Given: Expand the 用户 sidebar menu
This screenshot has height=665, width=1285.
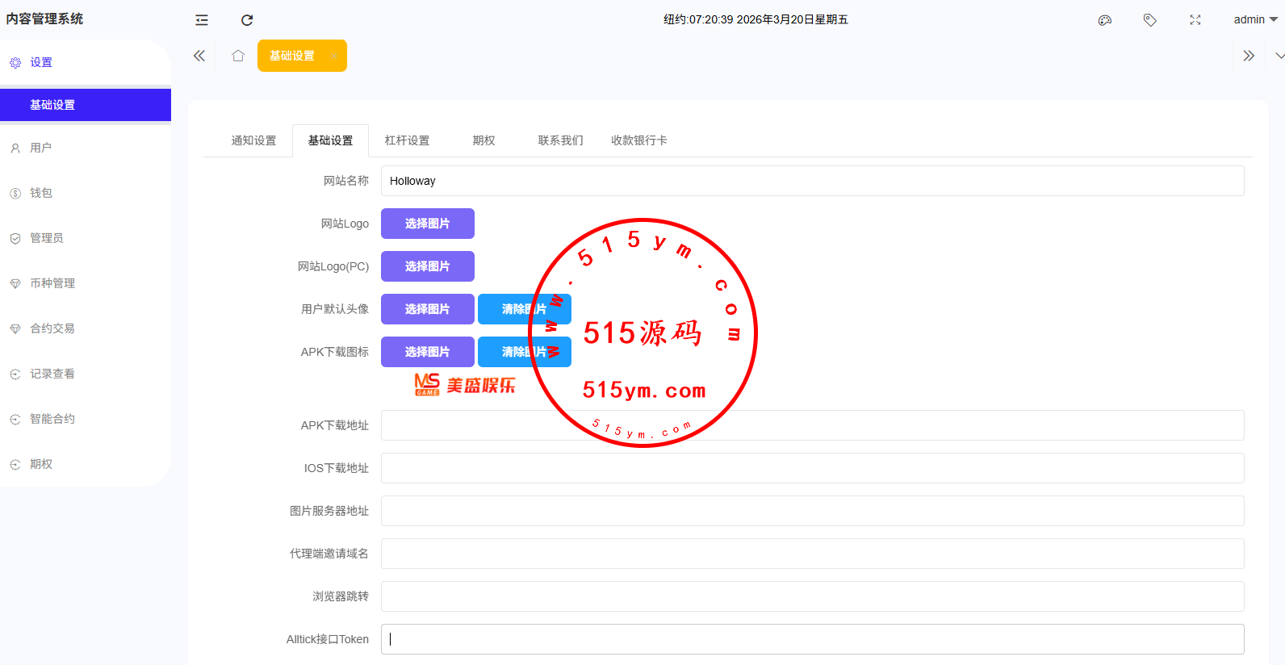Looking at the screenshot, I should [x=41, y=148].
